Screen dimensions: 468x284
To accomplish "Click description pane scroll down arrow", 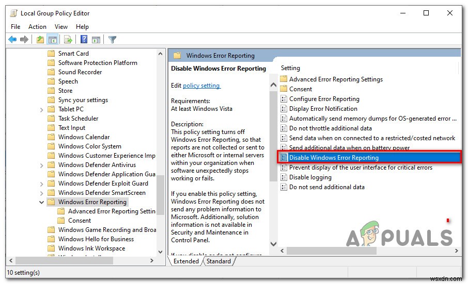I will [x=273, y=244].
